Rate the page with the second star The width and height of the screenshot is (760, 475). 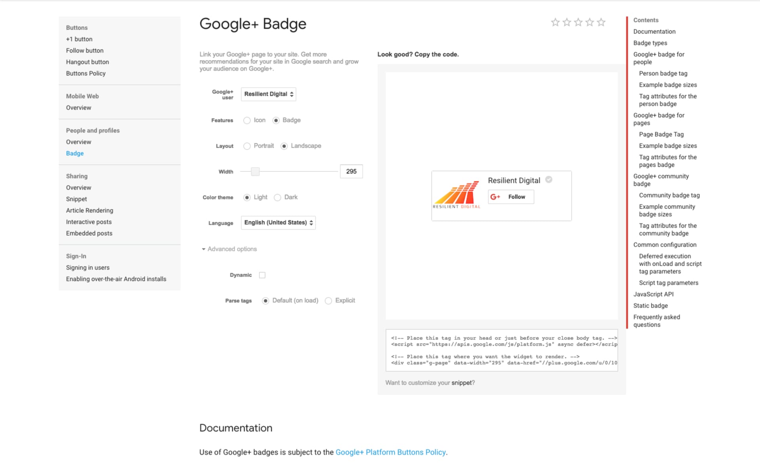566,22
